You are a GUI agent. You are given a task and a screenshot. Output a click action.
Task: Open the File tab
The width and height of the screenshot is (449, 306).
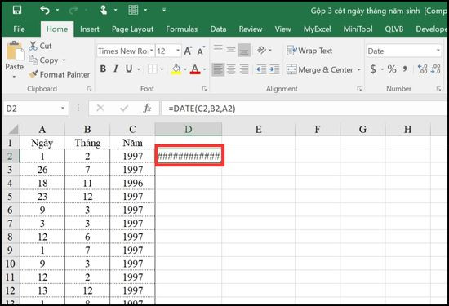pos(20,29)
